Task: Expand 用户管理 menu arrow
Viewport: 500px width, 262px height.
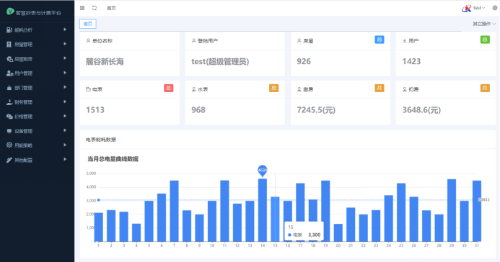Action: [65, 73]
